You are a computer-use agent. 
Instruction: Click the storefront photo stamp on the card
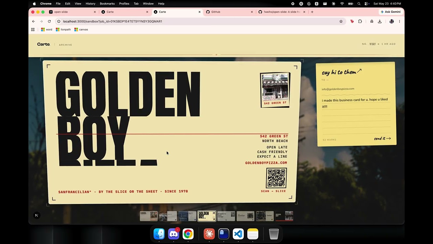(x=275, y=90)
